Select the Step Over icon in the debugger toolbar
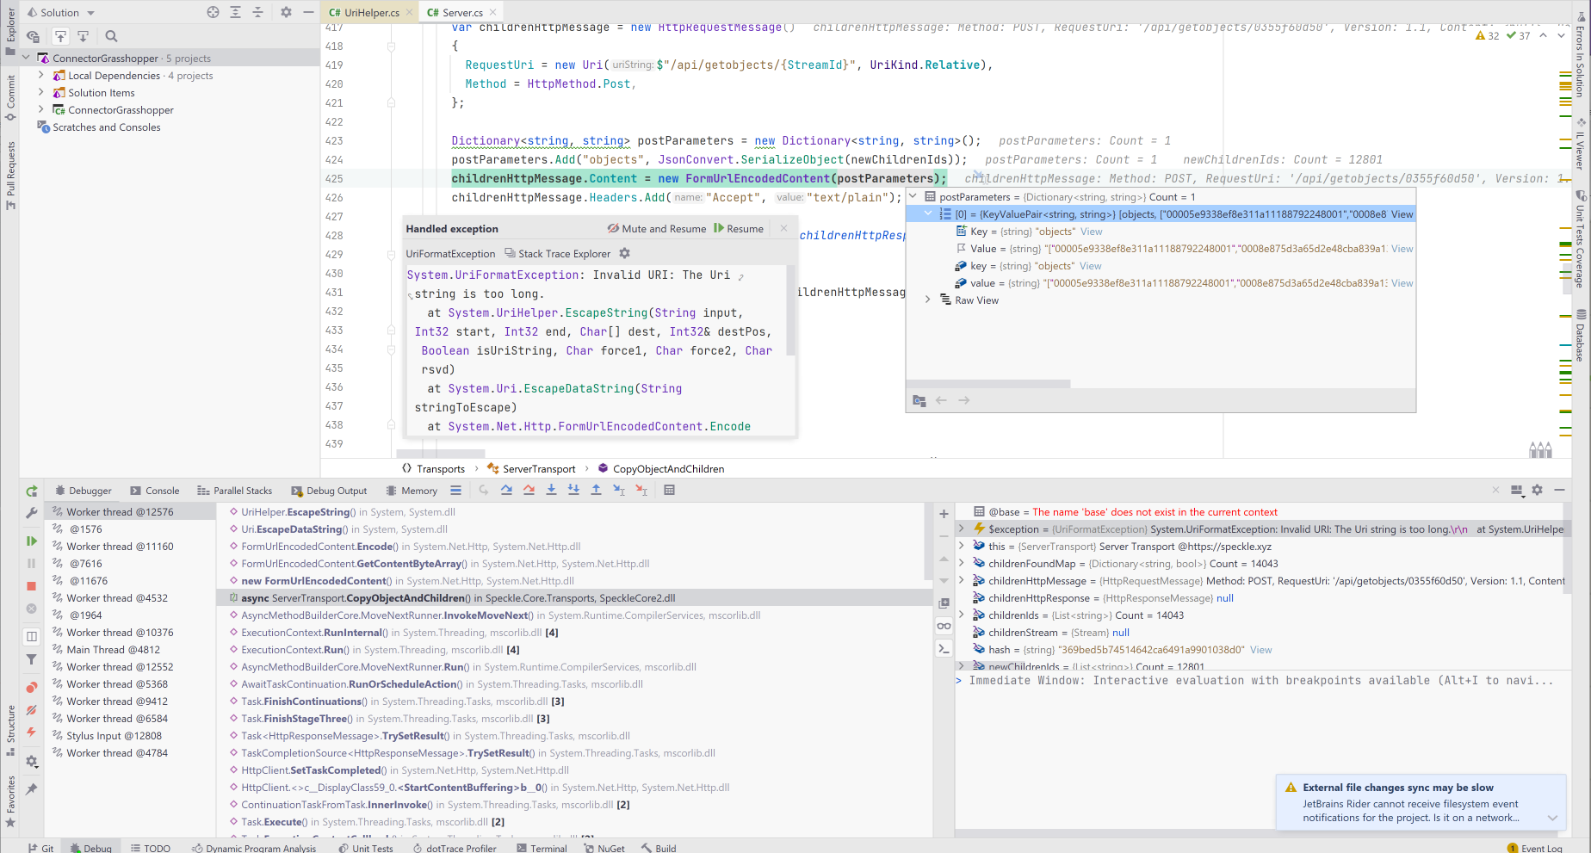The image size is (1591, 853). coord(507,490)
